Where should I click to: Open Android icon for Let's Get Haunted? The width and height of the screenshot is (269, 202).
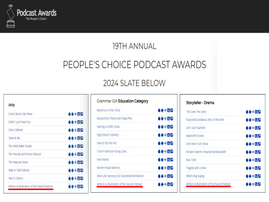pos(250,128)
